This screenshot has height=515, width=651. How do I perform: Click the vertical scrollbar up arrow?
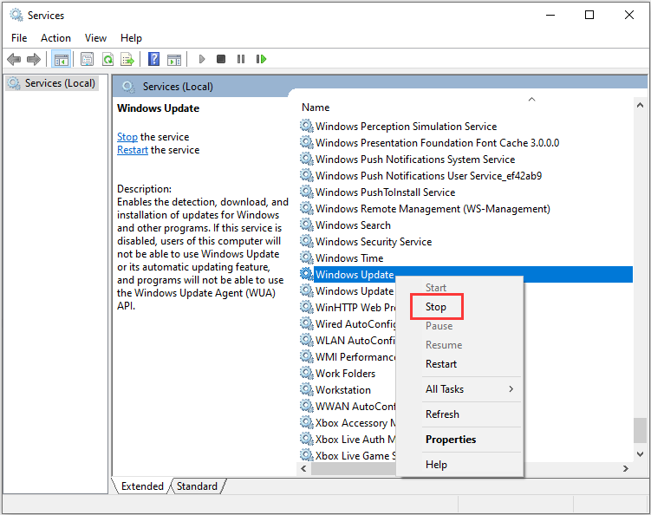pyautogui.click(x=640, y=105)
